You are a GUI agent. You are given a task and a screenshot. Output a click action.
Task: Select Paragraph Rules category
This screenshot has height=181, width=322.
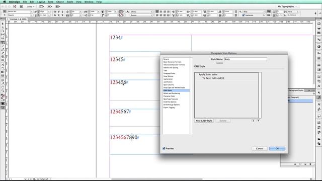click(x=169, y=73)
